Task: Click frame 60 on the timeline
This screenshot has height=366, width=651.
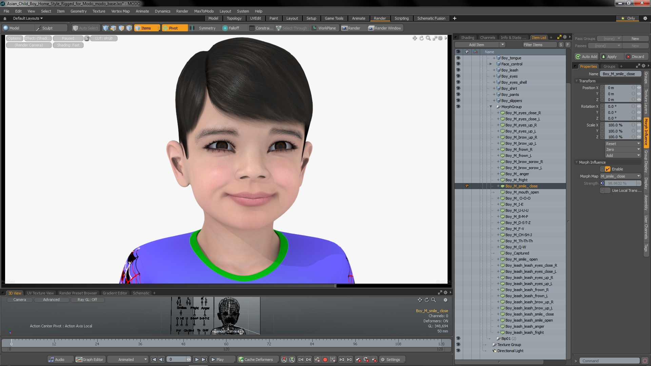Action: point(226,344)
